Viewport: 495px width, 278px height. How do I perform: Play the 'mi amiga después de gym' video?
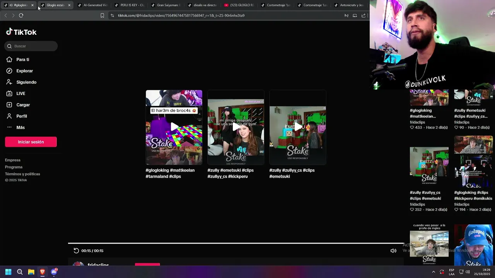click(236, 127)
